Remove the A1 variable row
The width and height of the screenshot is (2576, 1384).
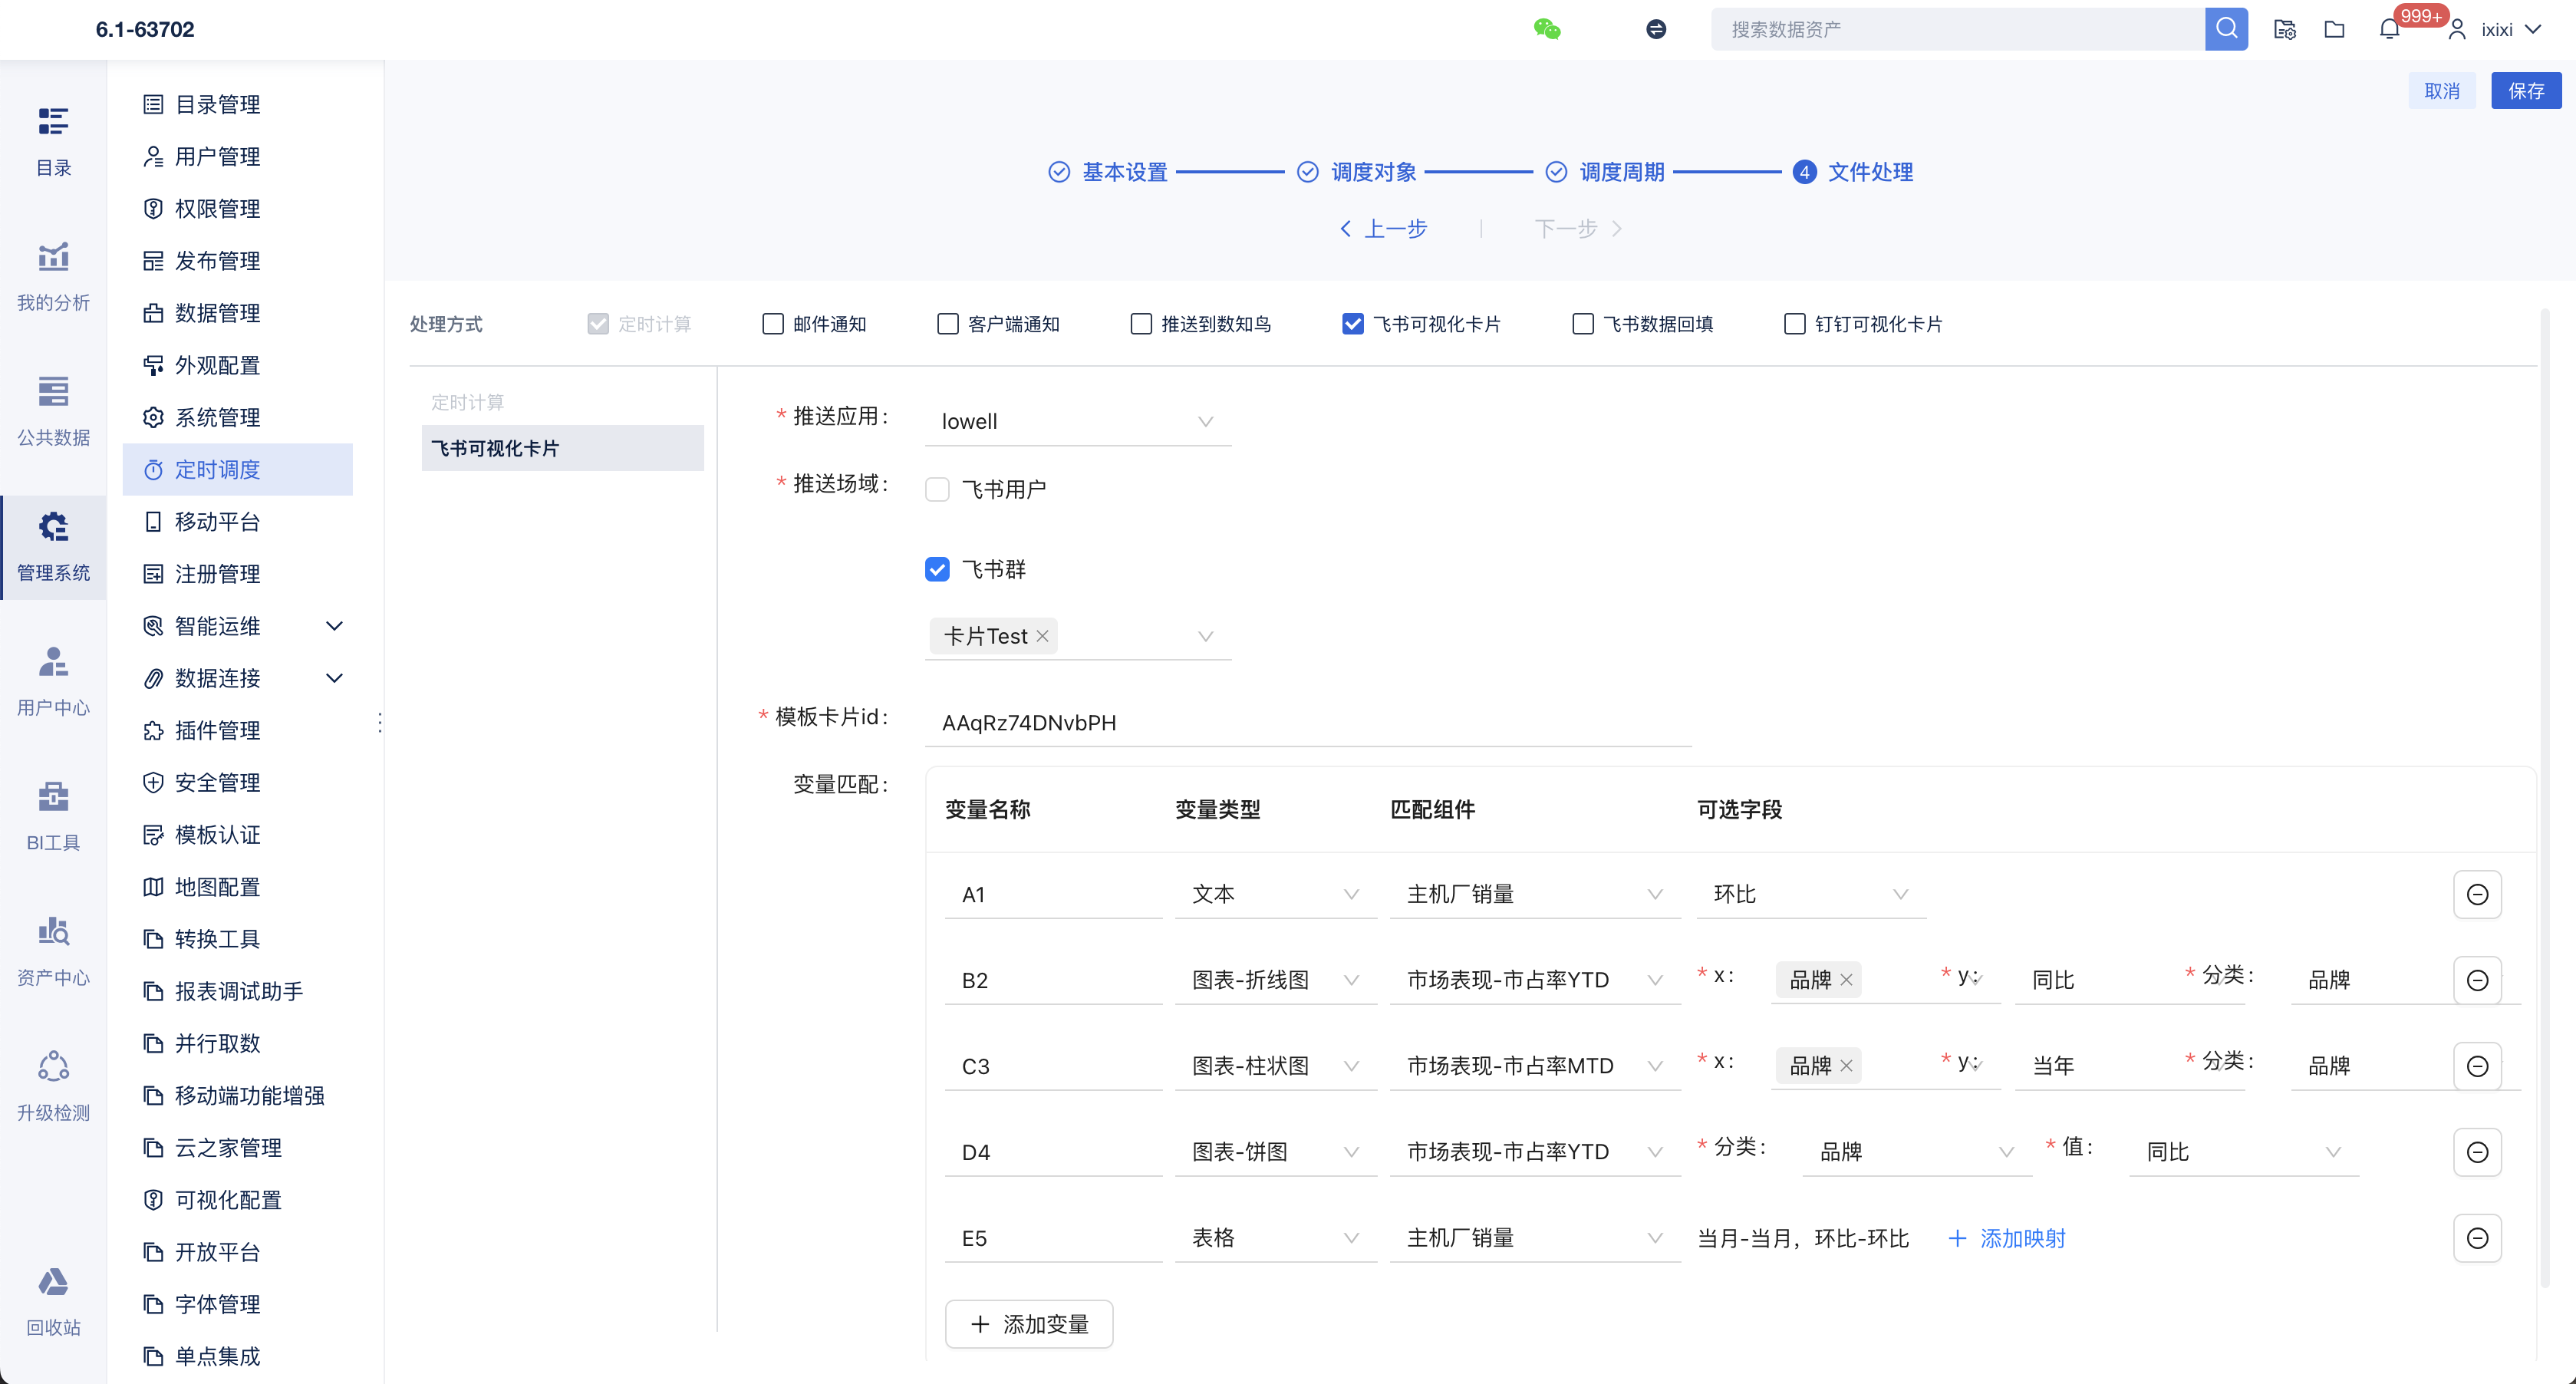point(2477,894)
